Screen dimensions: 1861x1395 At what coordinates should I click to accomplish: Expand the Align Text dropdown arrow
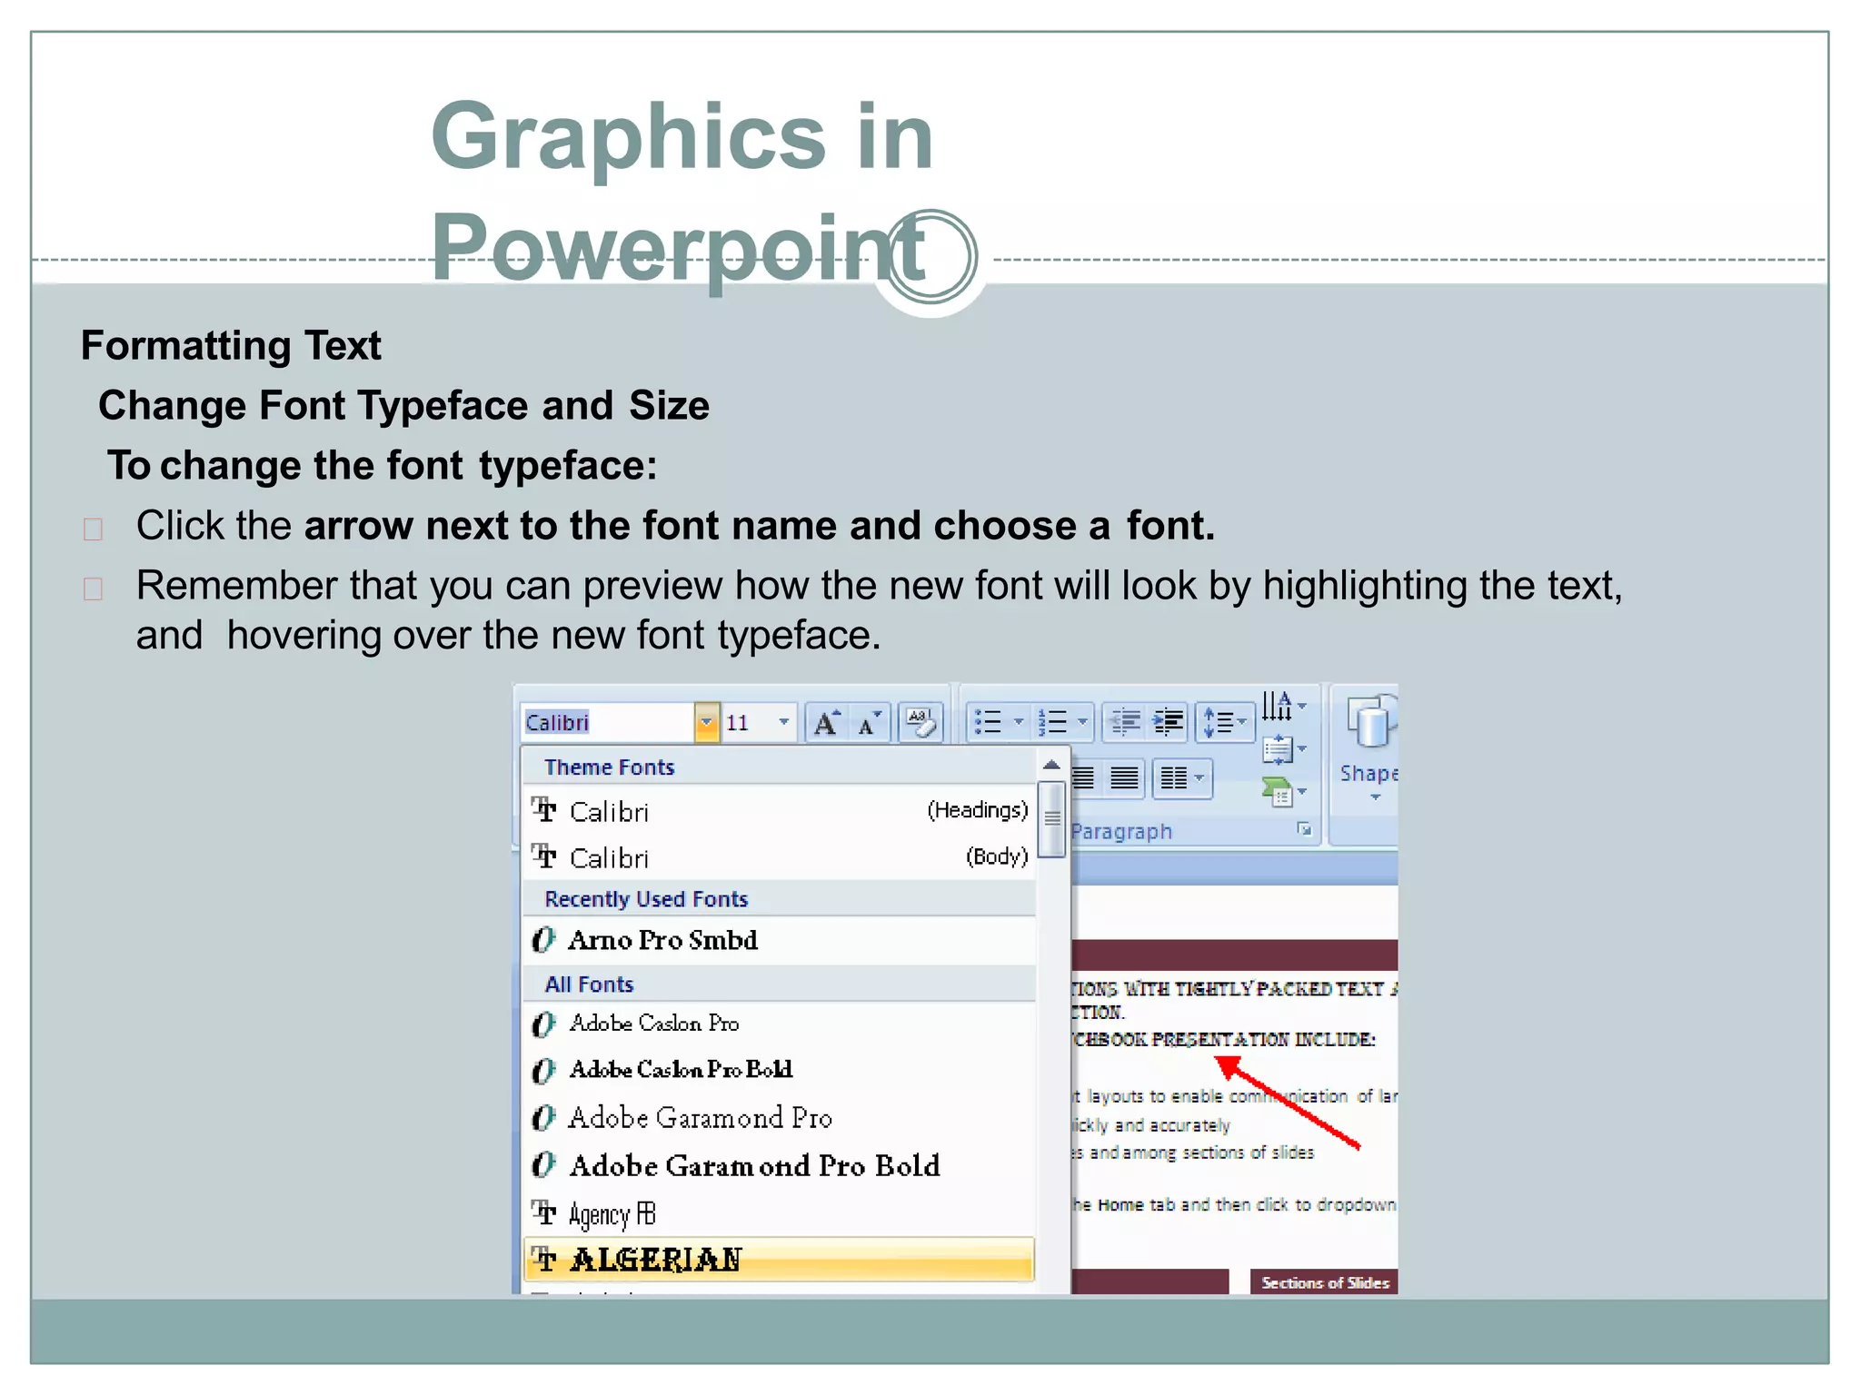(x=1302, y=749)
